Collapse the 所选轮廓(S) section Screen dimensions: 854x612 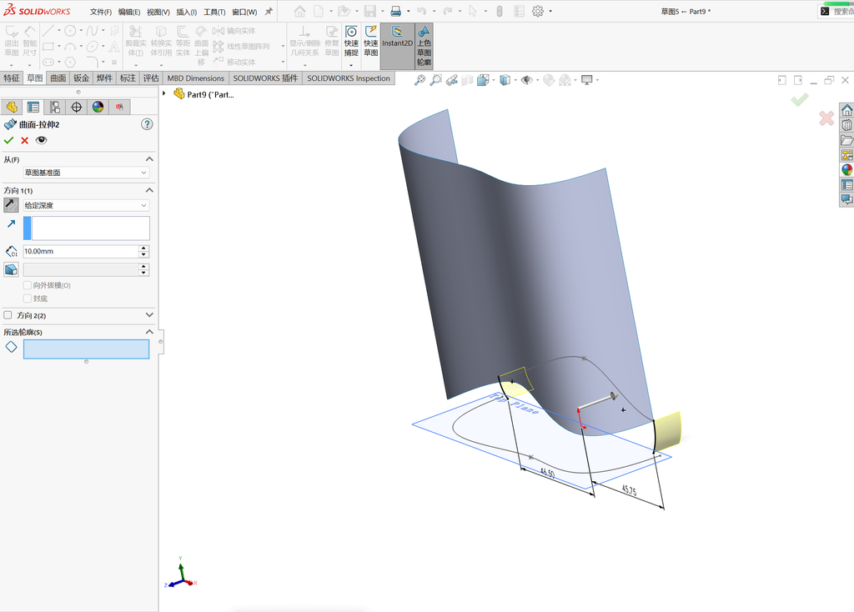(x=149, y=332)
